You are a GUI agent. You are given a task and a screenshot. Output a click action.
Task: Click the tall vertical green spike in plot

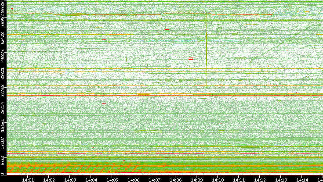pos(207,50)
